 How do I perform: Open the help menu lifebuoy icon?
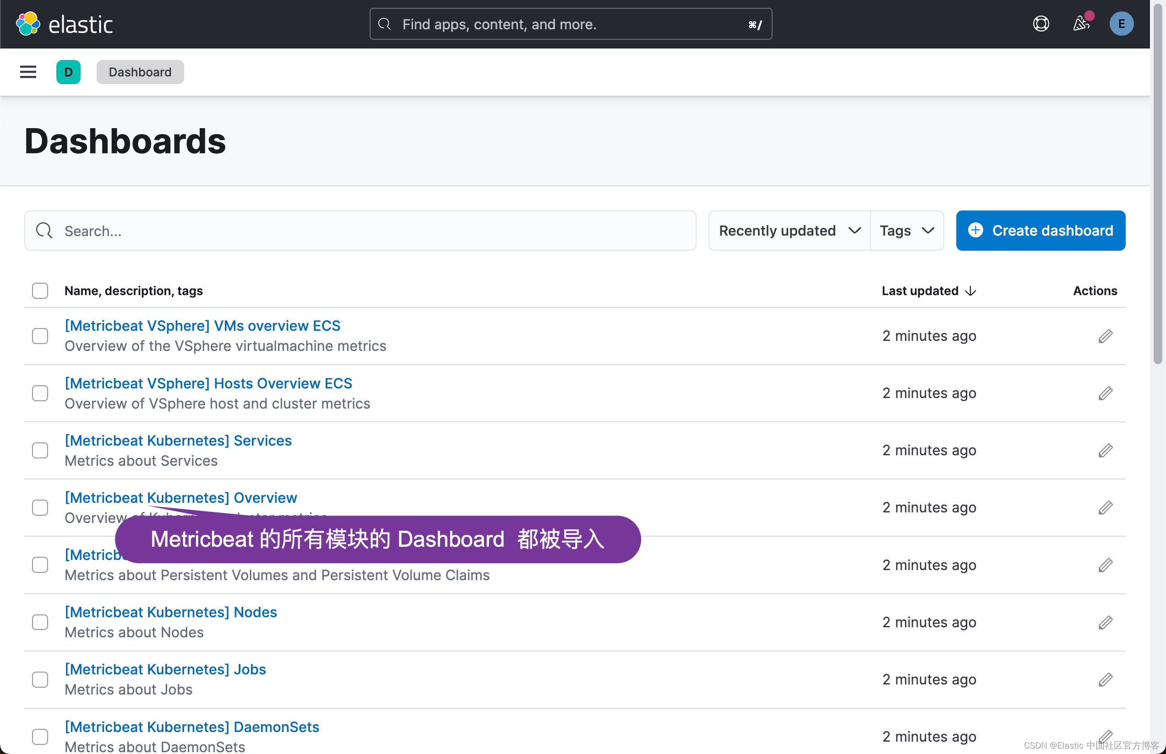click(1041, 23)
